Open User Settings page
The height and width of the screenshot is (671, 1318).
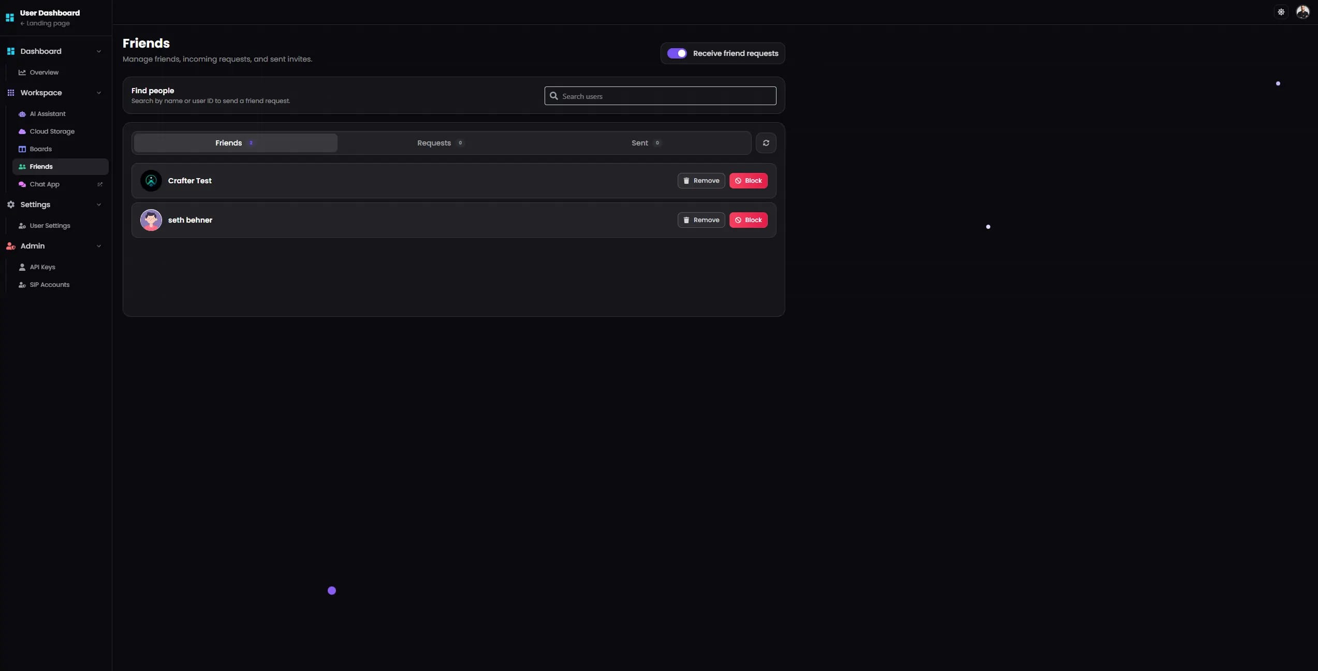[61, 226]
